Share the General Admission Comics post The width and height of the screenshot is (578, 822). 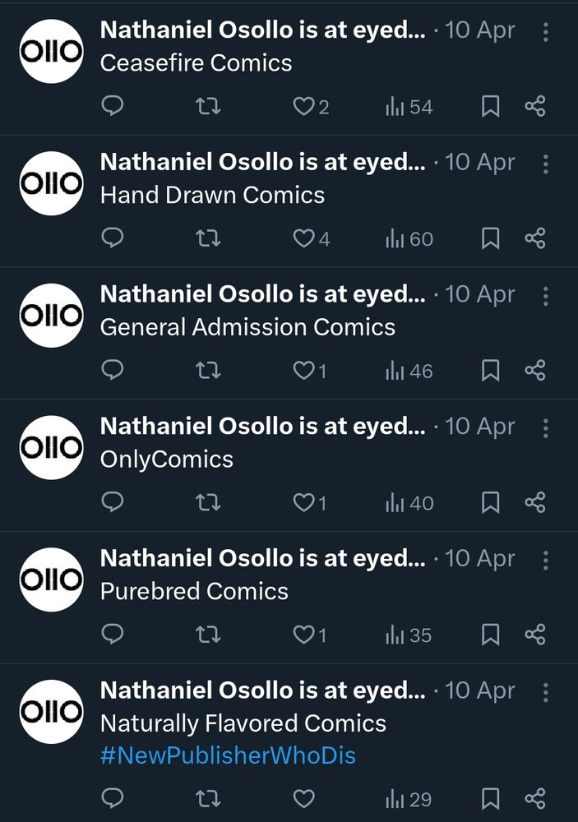535,371
